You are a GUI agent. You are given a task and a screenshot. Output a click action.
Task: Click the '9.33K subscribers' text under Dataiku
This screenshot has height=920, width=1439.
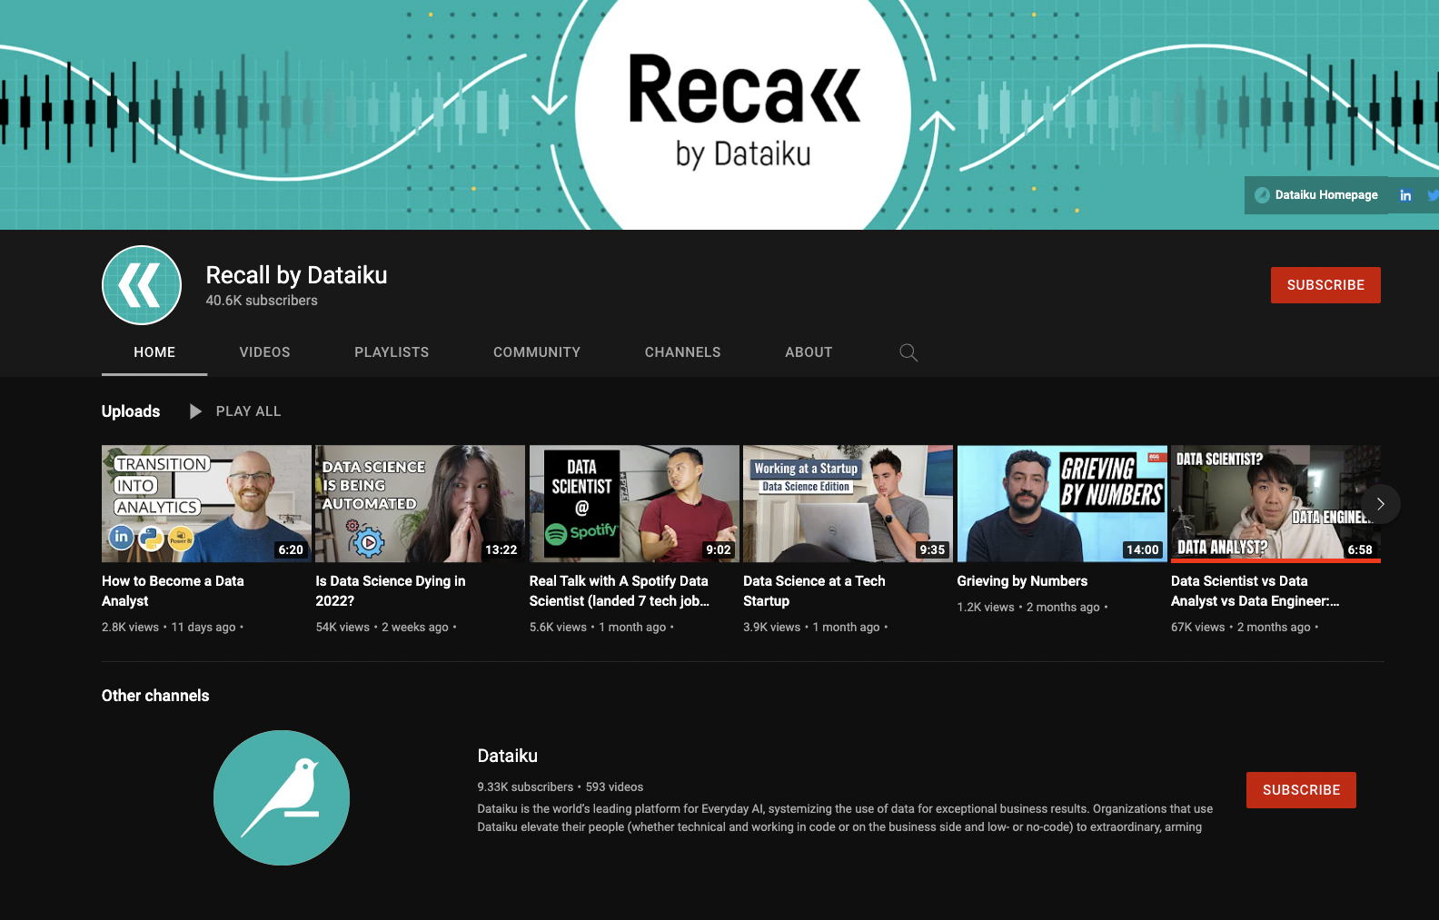(x=525, y=787)
